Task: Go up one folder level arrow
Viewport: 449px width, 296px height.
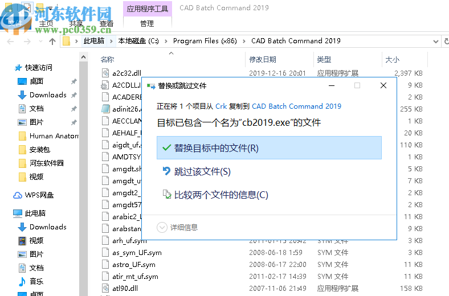Action: click(52, 42)
